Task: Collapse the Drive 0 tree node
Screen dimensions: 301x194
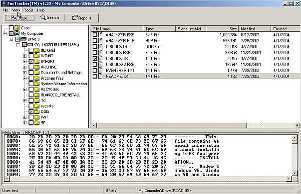Action: coord(11,39)
